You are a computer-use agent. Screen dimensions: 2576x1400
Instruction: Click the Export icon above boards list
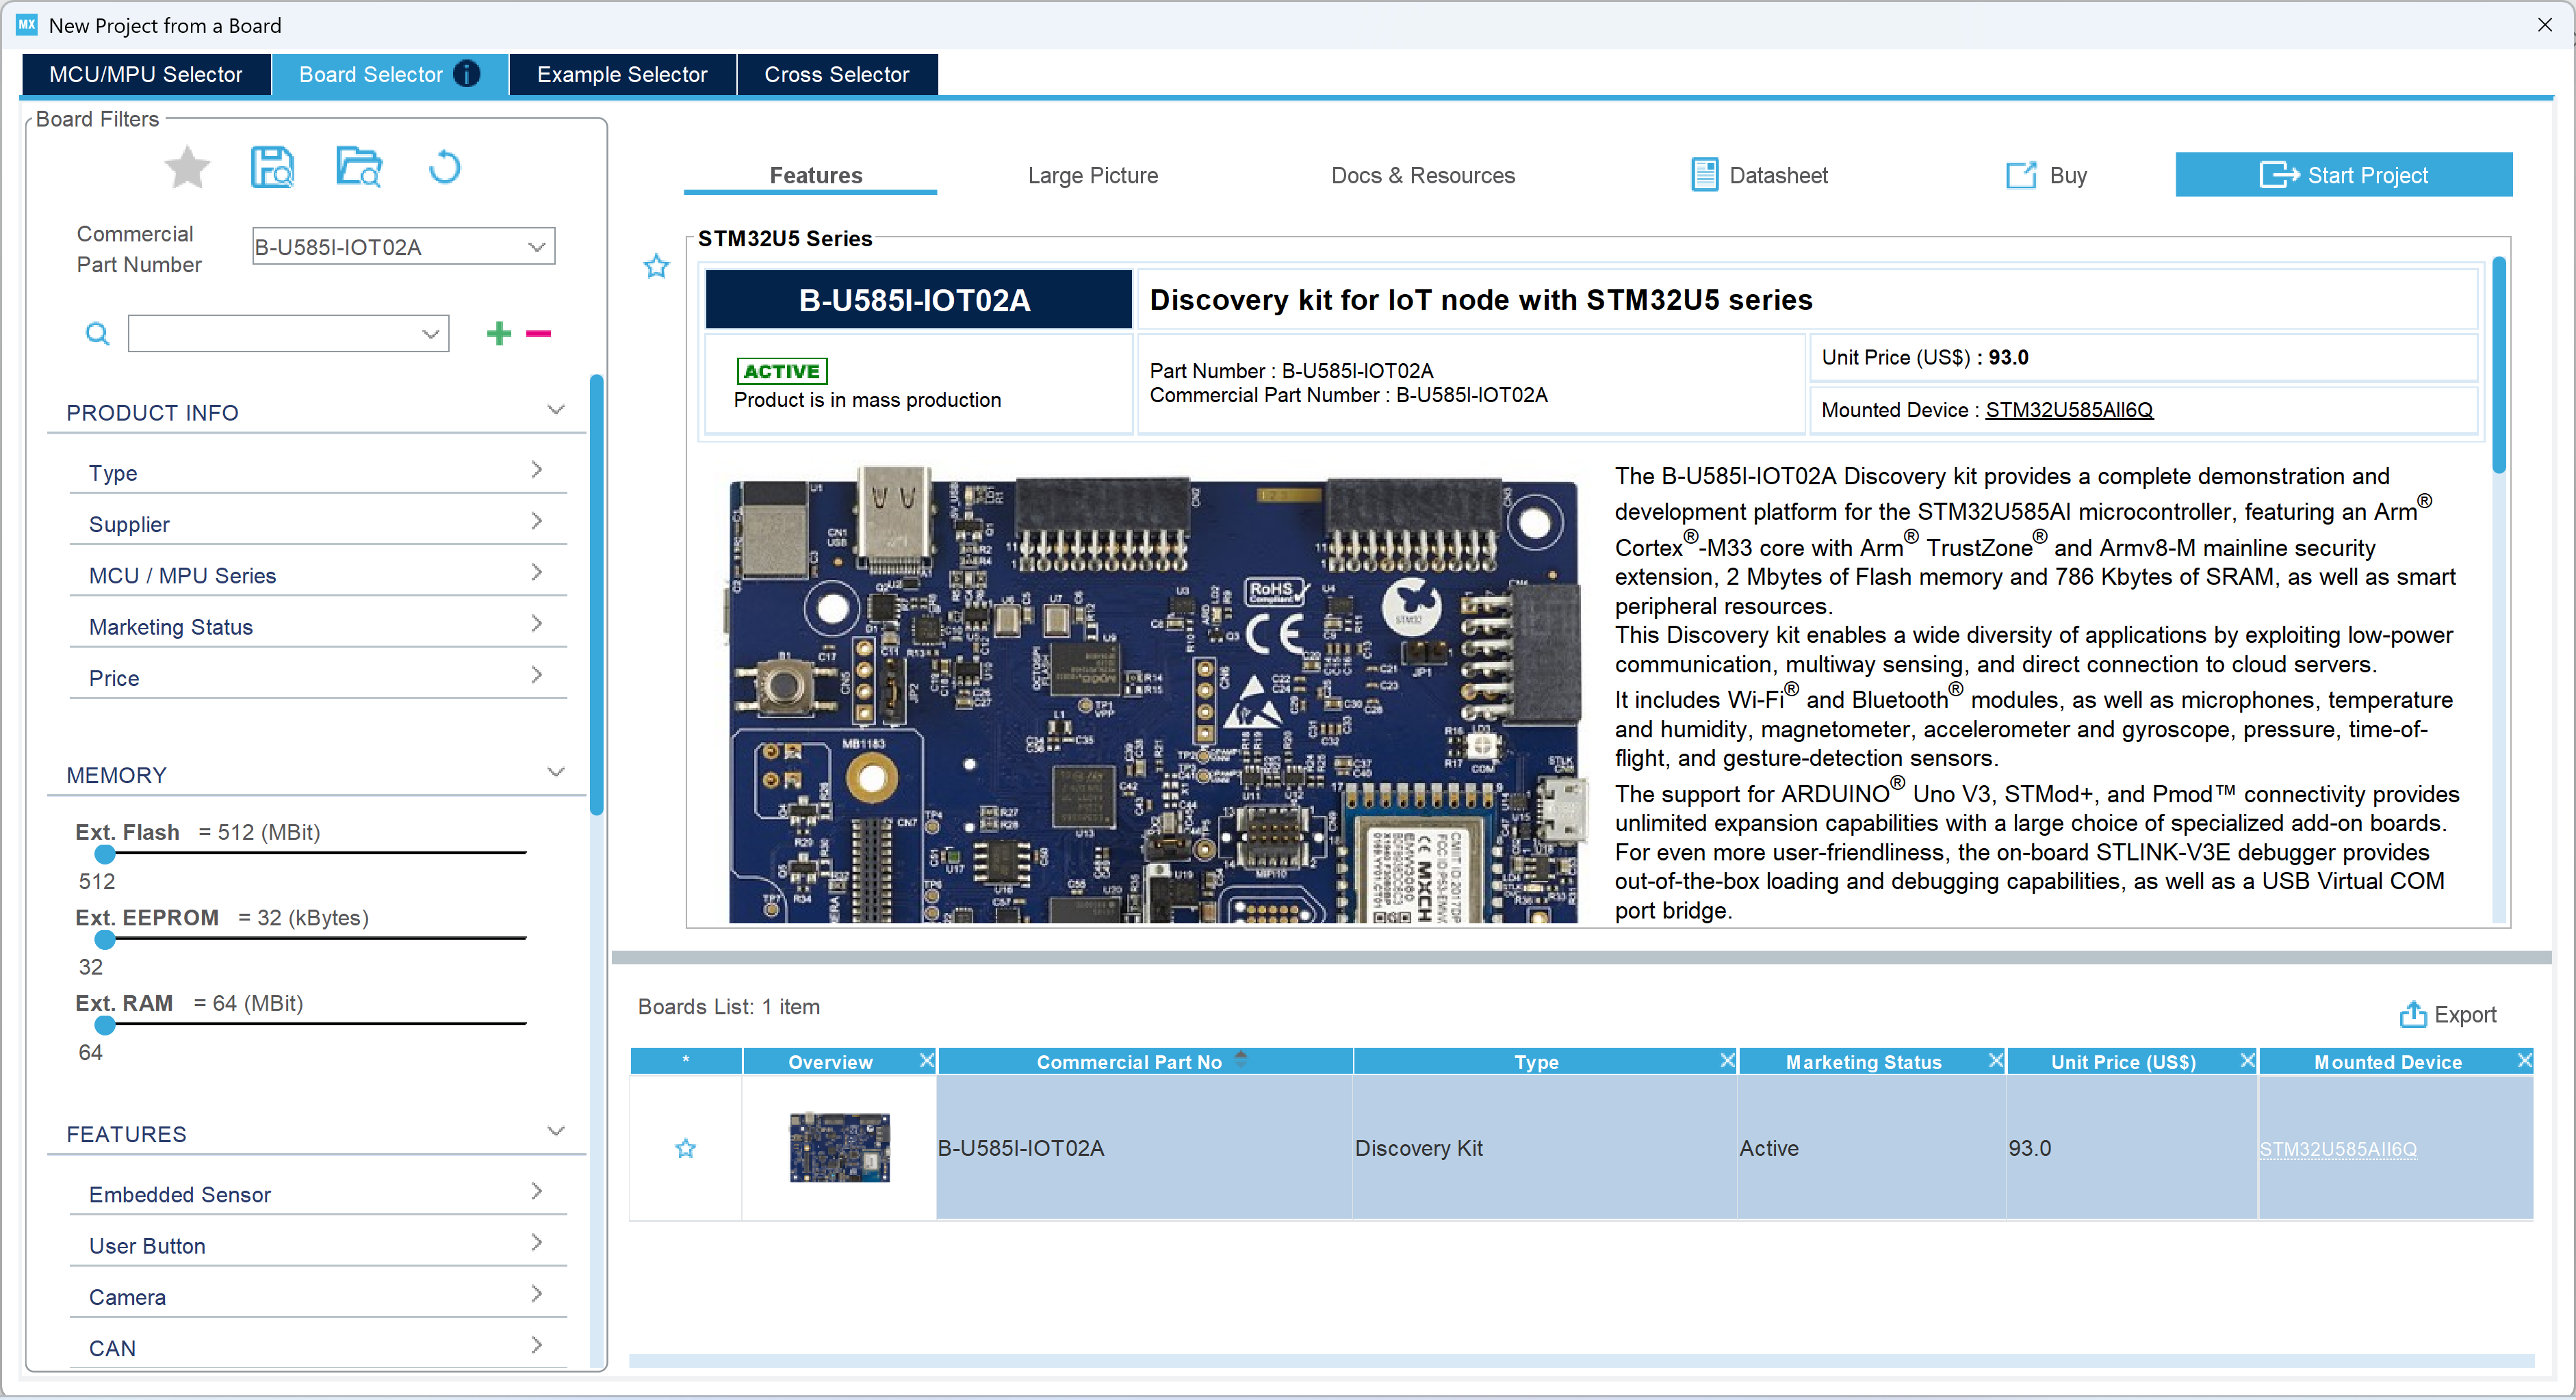point(2413,1014)
